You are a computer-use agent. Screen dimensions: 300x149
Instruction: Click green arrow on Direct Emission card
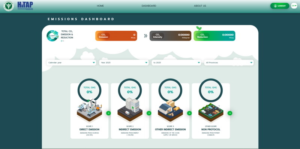point(108,113)
